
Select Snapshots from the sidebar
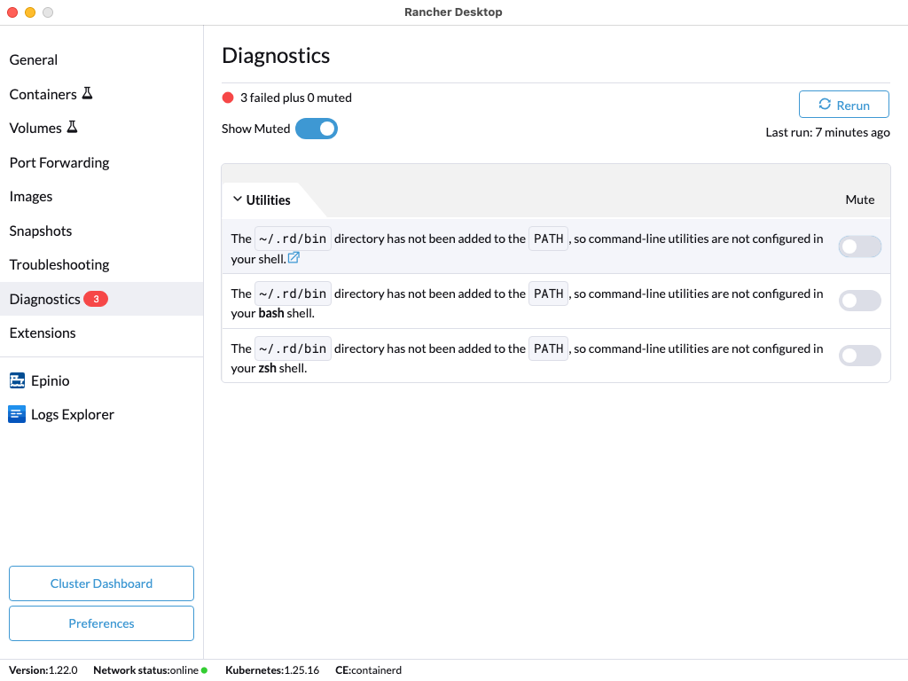(41, 231)
